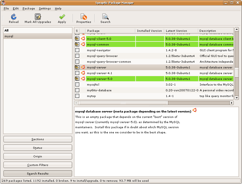Toggle install mark for mysql-common
The height and width of the screenshot is (184, 242).
pos(77,44)
